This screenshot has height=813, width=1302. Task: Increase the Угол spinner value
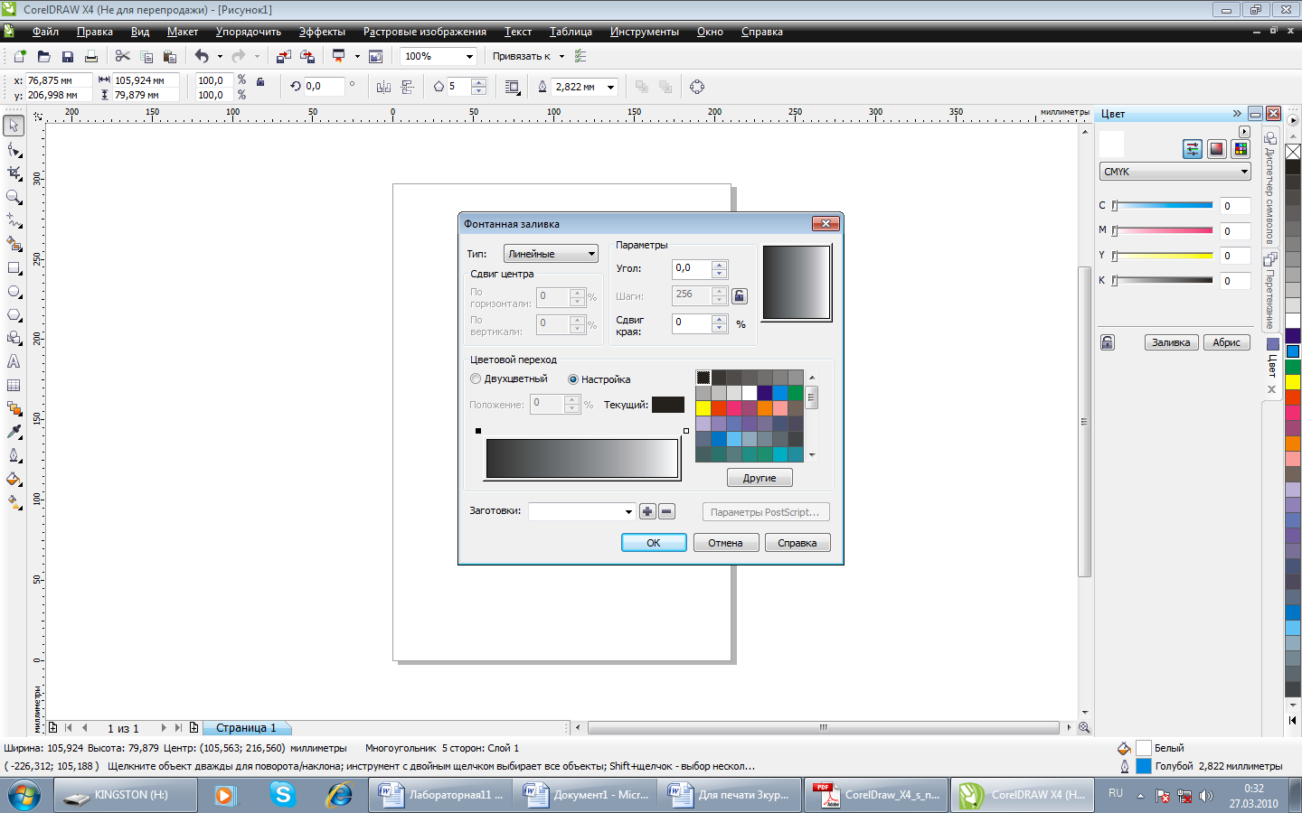click(720, 265)
